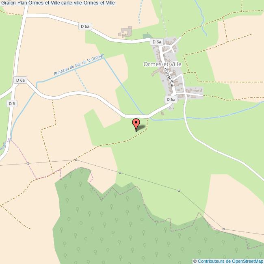The image size is (264, 264).
Task: Click the D 6a shield near D 6 junction
Action: pos(20,80)
